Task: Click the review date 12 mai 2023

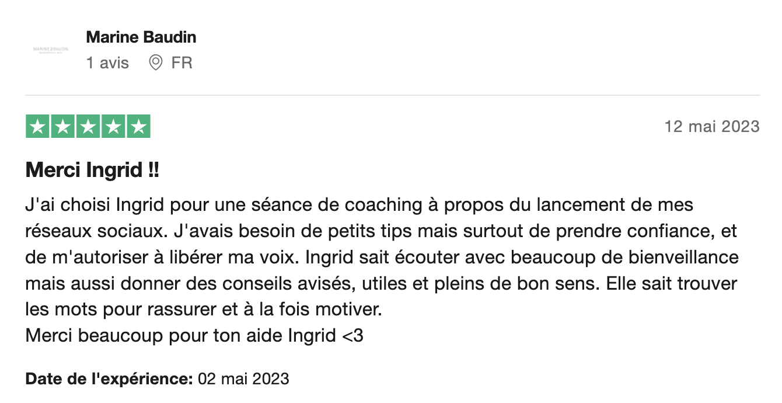Action: pos(712,127)
